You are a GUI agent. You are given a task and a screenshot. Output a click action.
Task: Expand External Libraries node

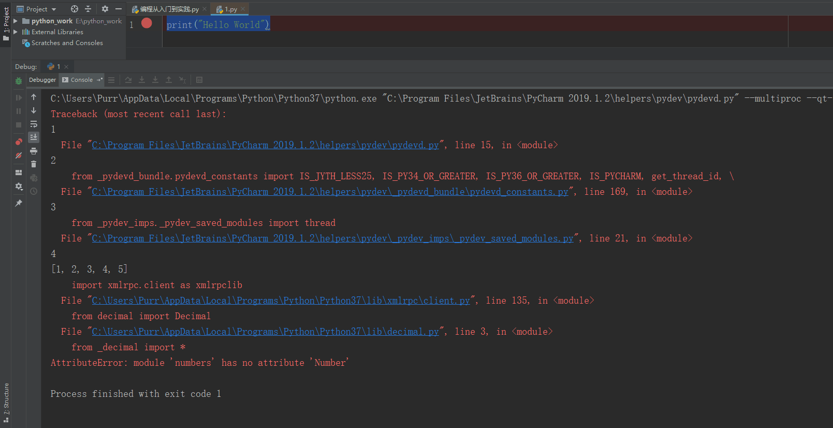tap(16, 32)
